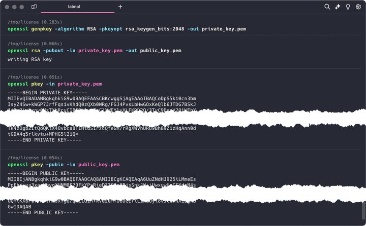Viewport: 366px width, 226px height.
Task: Click the '/tmp/license (0.051s)' prompt header
Action: tap(35, 77)
